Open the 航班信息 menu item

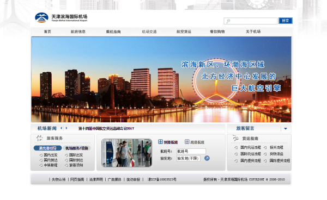click(x=78, y=32)
